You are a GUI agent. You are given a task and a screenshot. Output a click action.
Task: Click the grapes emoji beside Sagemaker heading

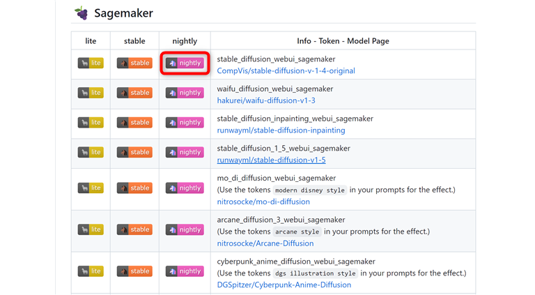tap(82, 13)
